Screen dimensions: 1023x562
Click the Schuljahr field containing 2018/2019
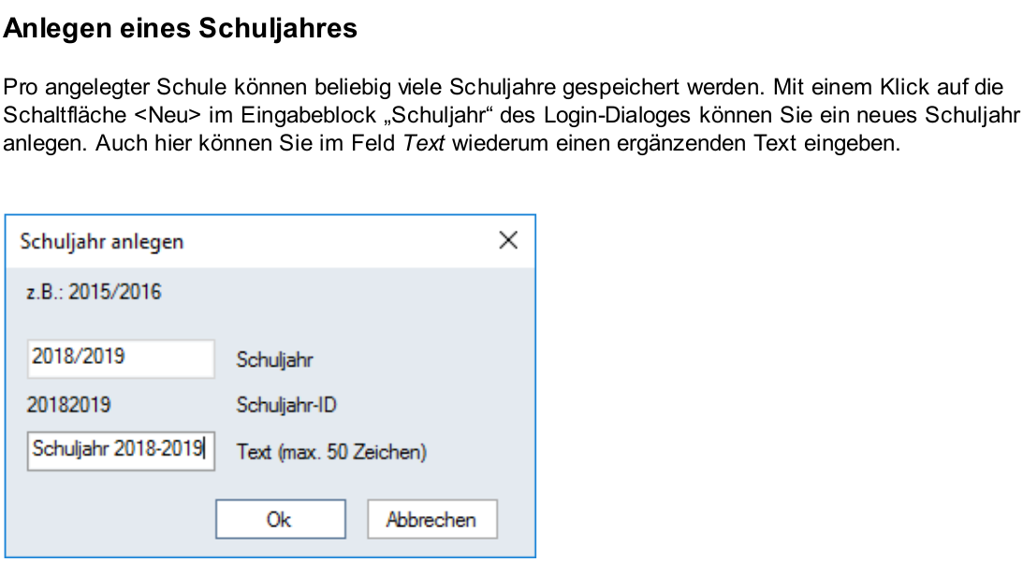(x=121, y=358)
